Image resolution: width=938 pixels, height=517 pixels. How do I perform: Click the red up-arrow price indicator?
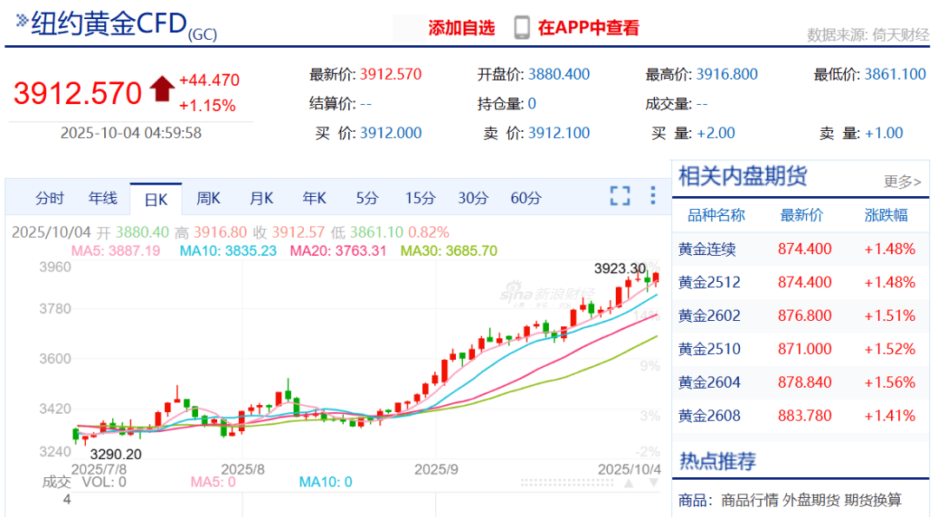(x=162, y=89)
